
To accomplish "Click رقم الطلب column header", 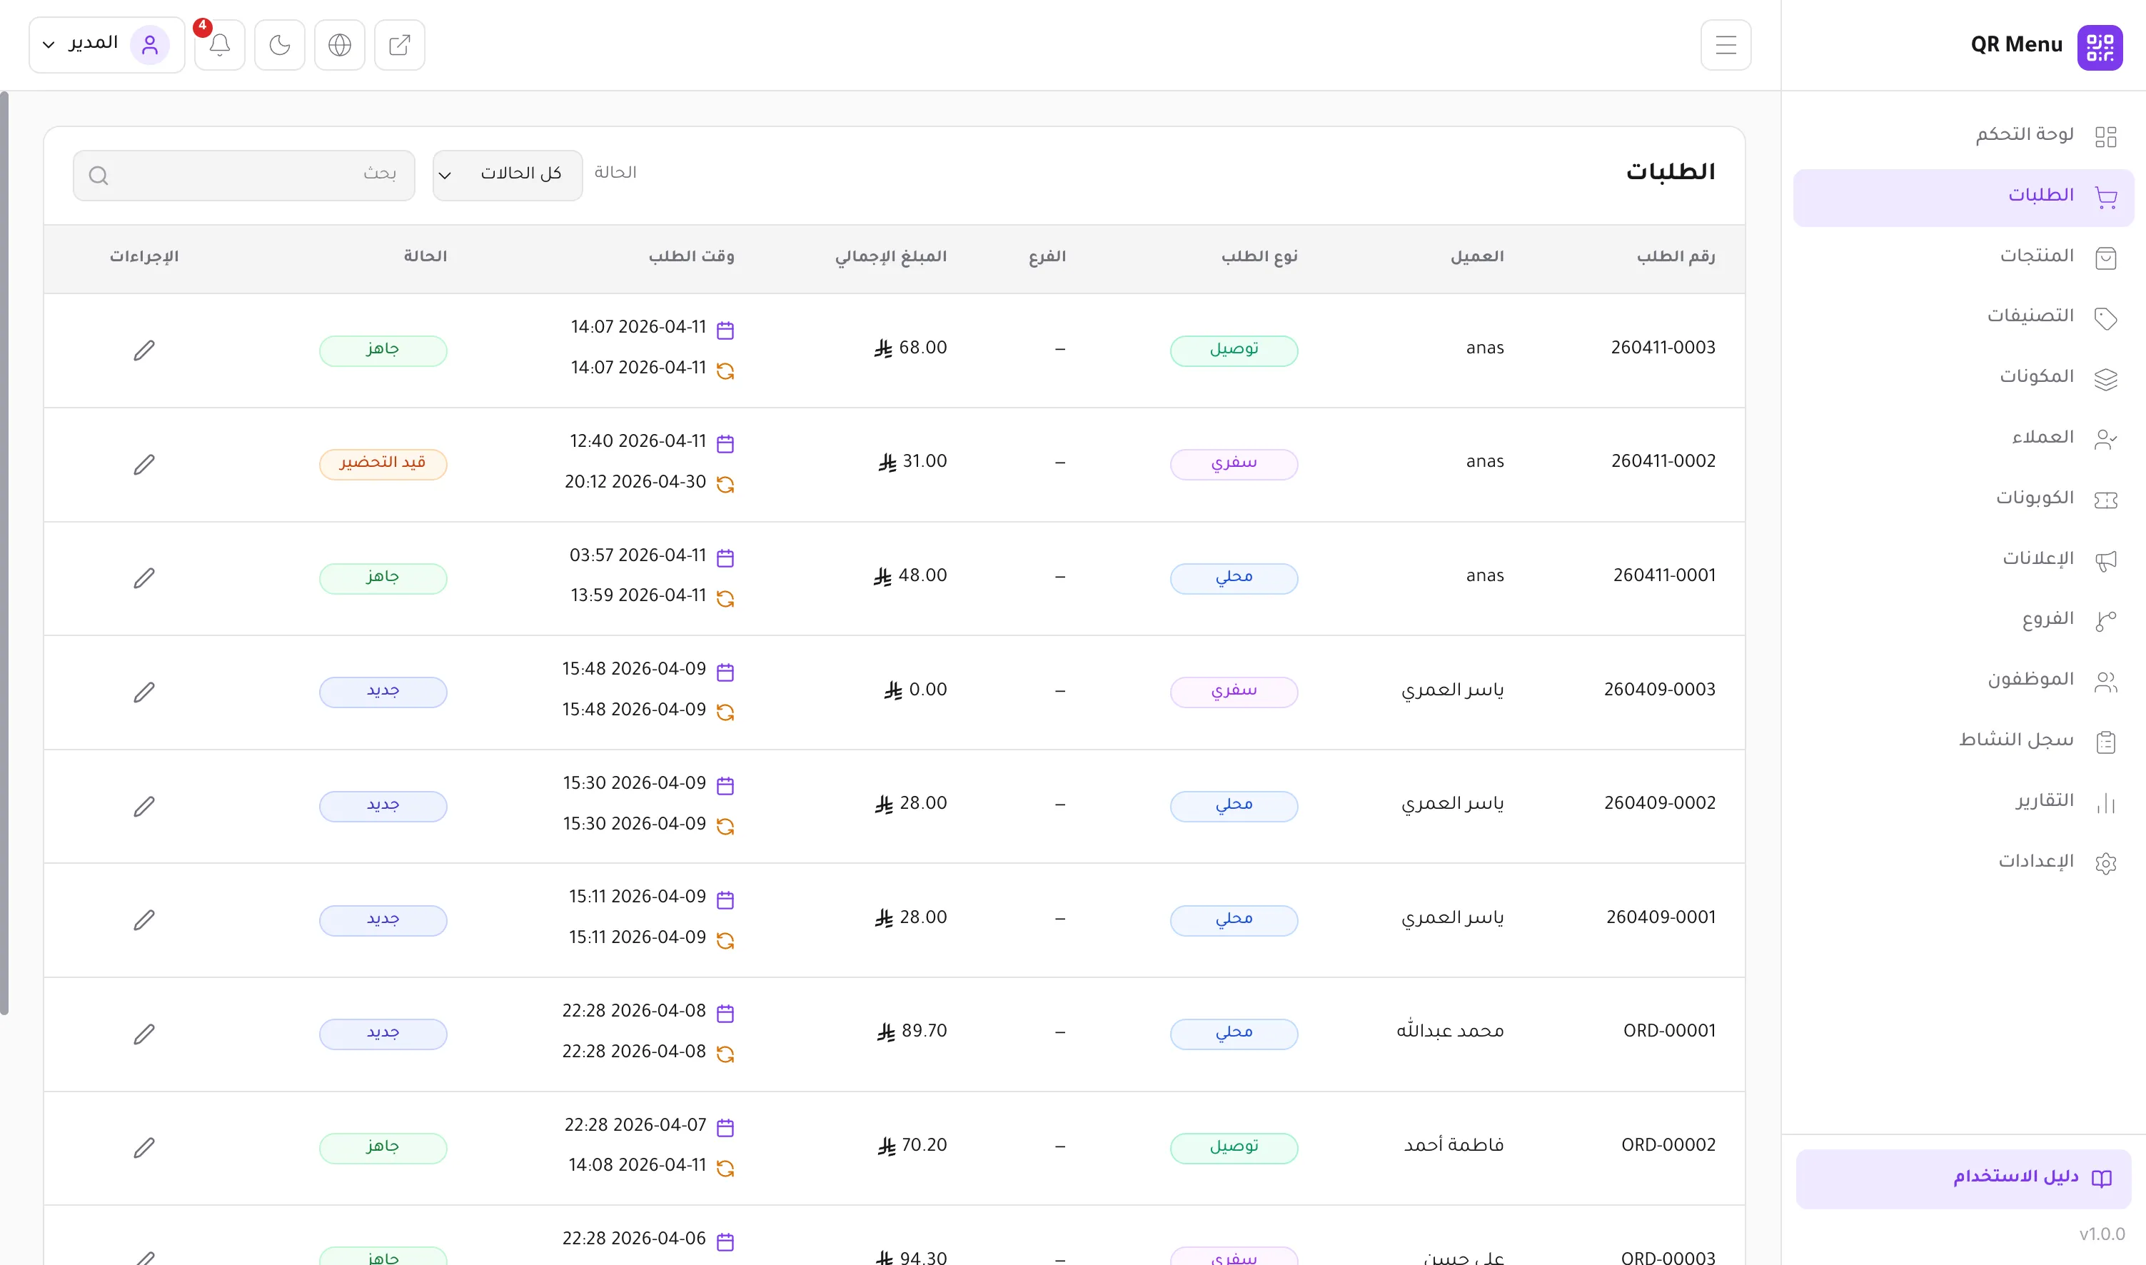I will pyautogui.click(x=1676, y=256).
